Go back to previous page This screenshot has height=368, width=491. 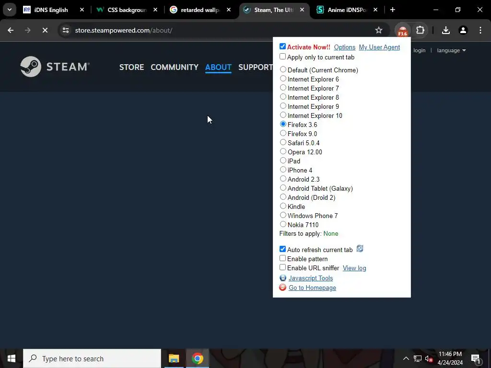11,30
